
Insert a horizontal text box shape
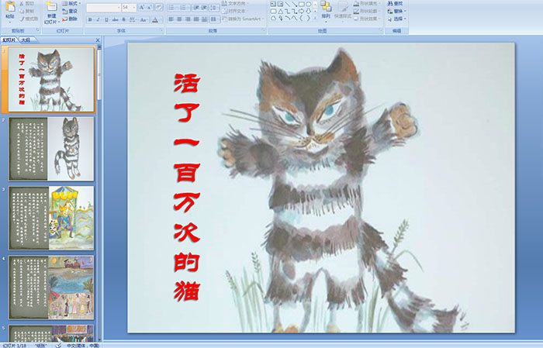point(273,4)
